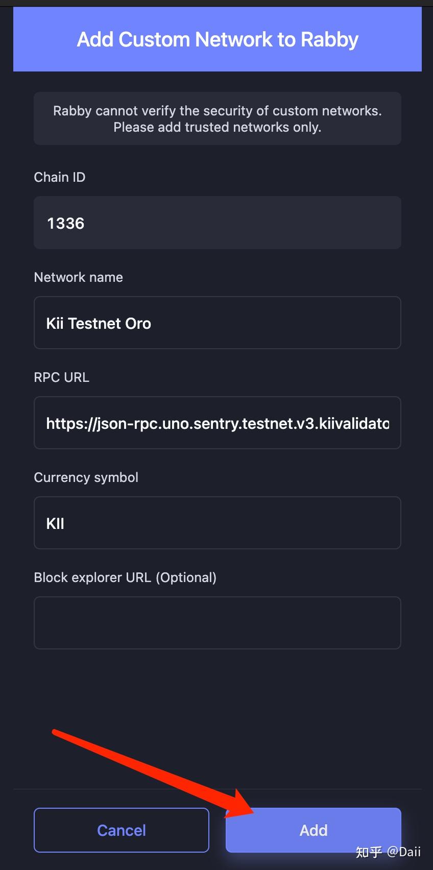The height and width of the screenshot is (870, 433).
Task: Click the Cancel button
Action: (122, 830)
